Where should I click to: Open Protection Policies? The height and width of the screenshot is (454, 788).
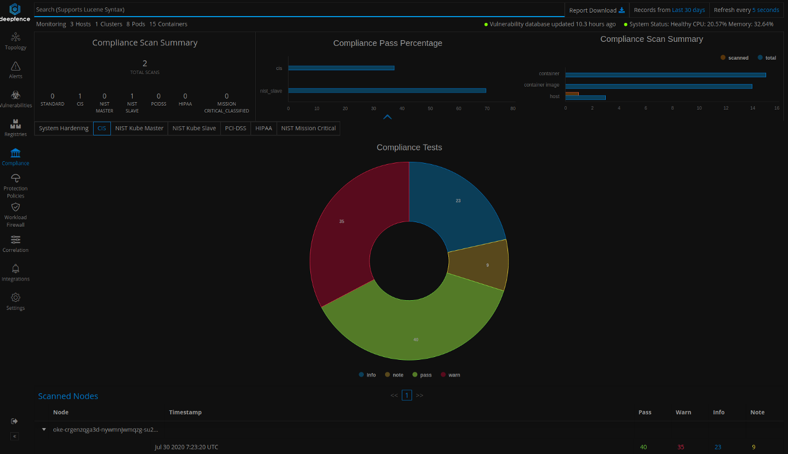pyautogui.click(x=15, y=185)
